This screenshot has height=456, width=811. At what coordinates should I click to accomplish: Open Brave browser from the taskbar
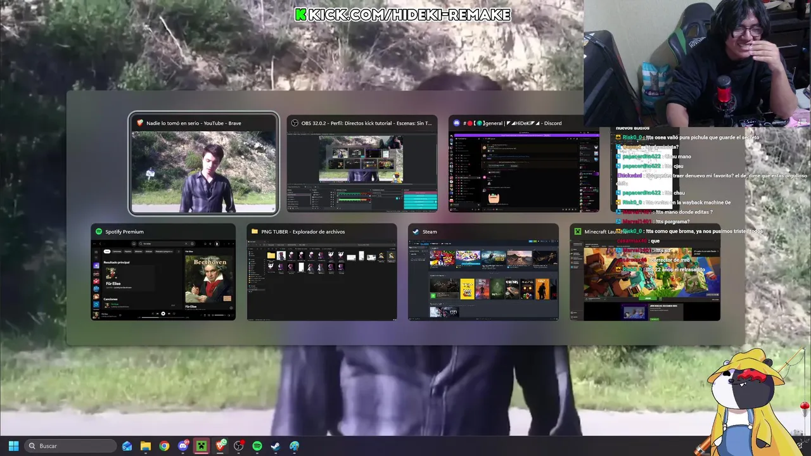pyautogui.click(x=220, y=446)
